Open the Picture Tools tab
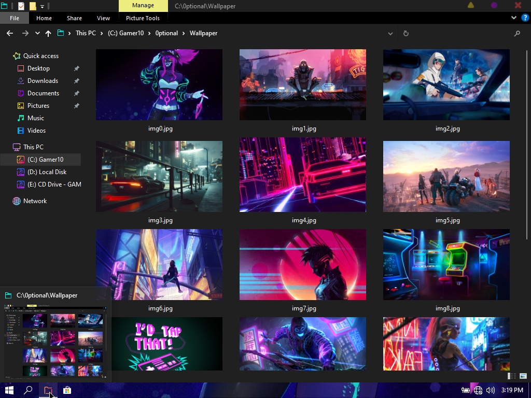Viewport: 531px width, 398px height. 143,18
